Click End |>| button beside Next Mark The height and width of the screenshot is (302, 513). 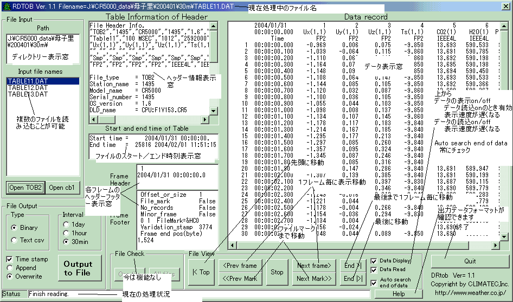[353, 279]
